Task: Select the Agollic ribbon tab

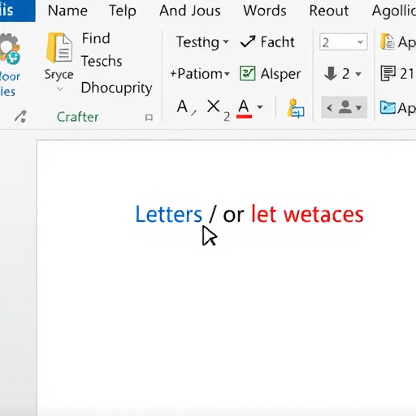Action: [394, 11]
